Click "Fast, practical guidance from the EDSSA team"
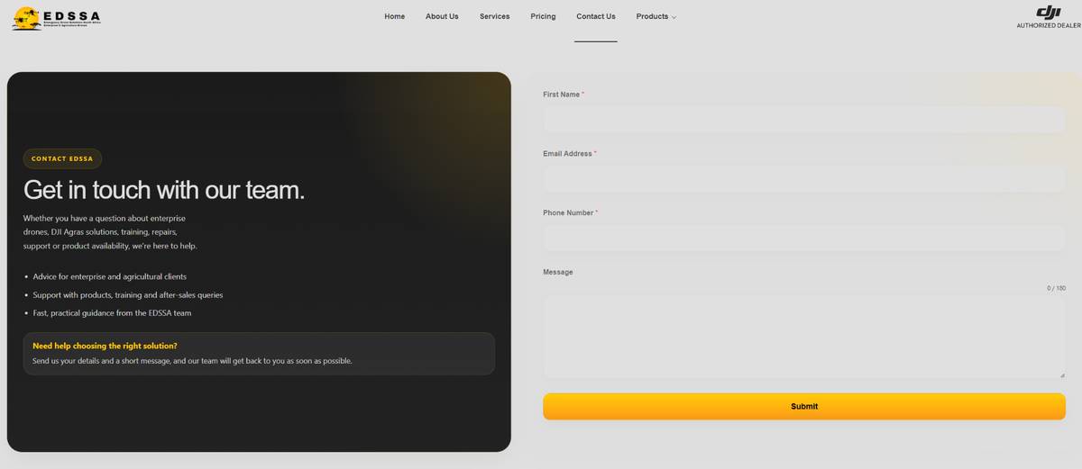The height and width of the screenshot is (469, 1082). [112, 313]
